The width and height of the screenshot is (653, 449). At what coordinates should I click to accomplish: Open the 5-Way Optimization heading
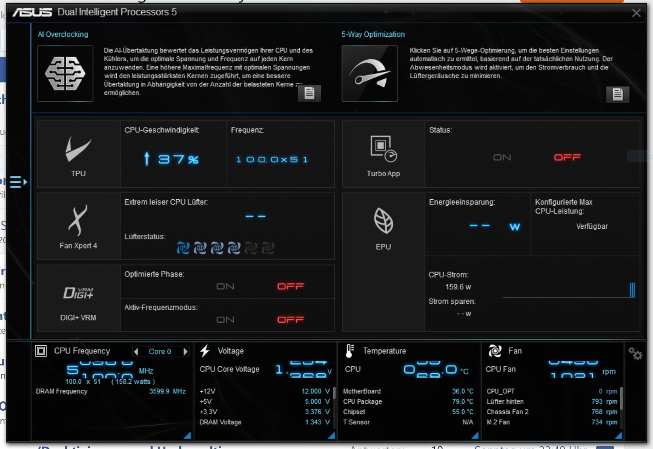click(373, 34)
